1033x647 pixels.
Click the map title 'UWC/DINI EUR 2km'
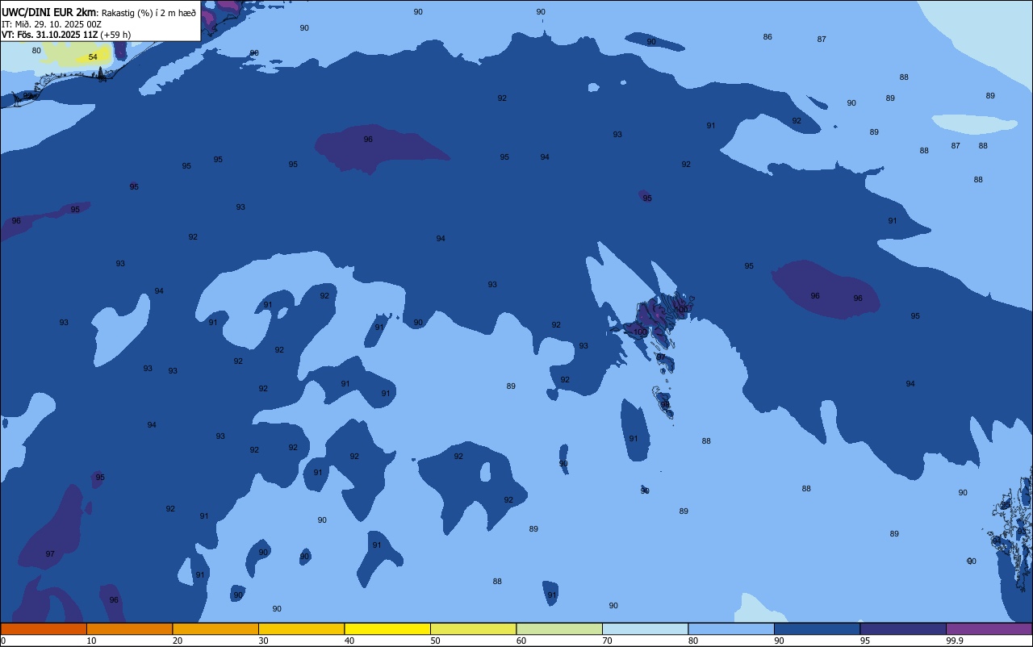[49, 11]
